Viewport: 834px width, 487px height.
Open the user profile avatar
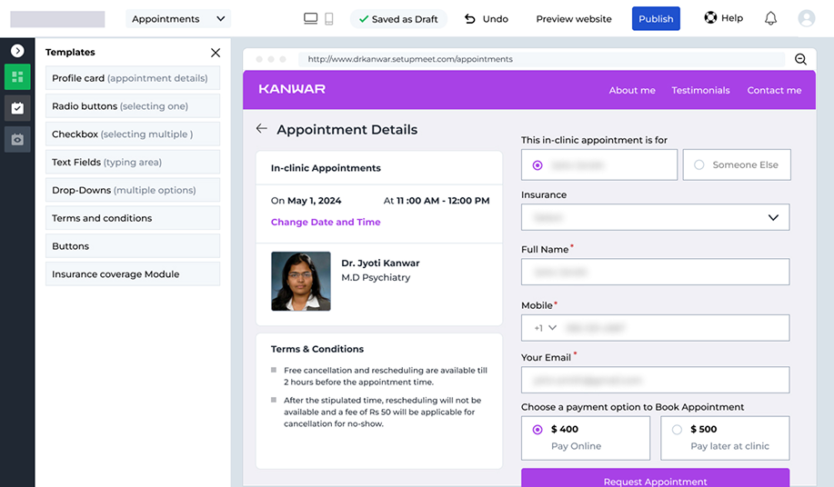coord(806,18)
